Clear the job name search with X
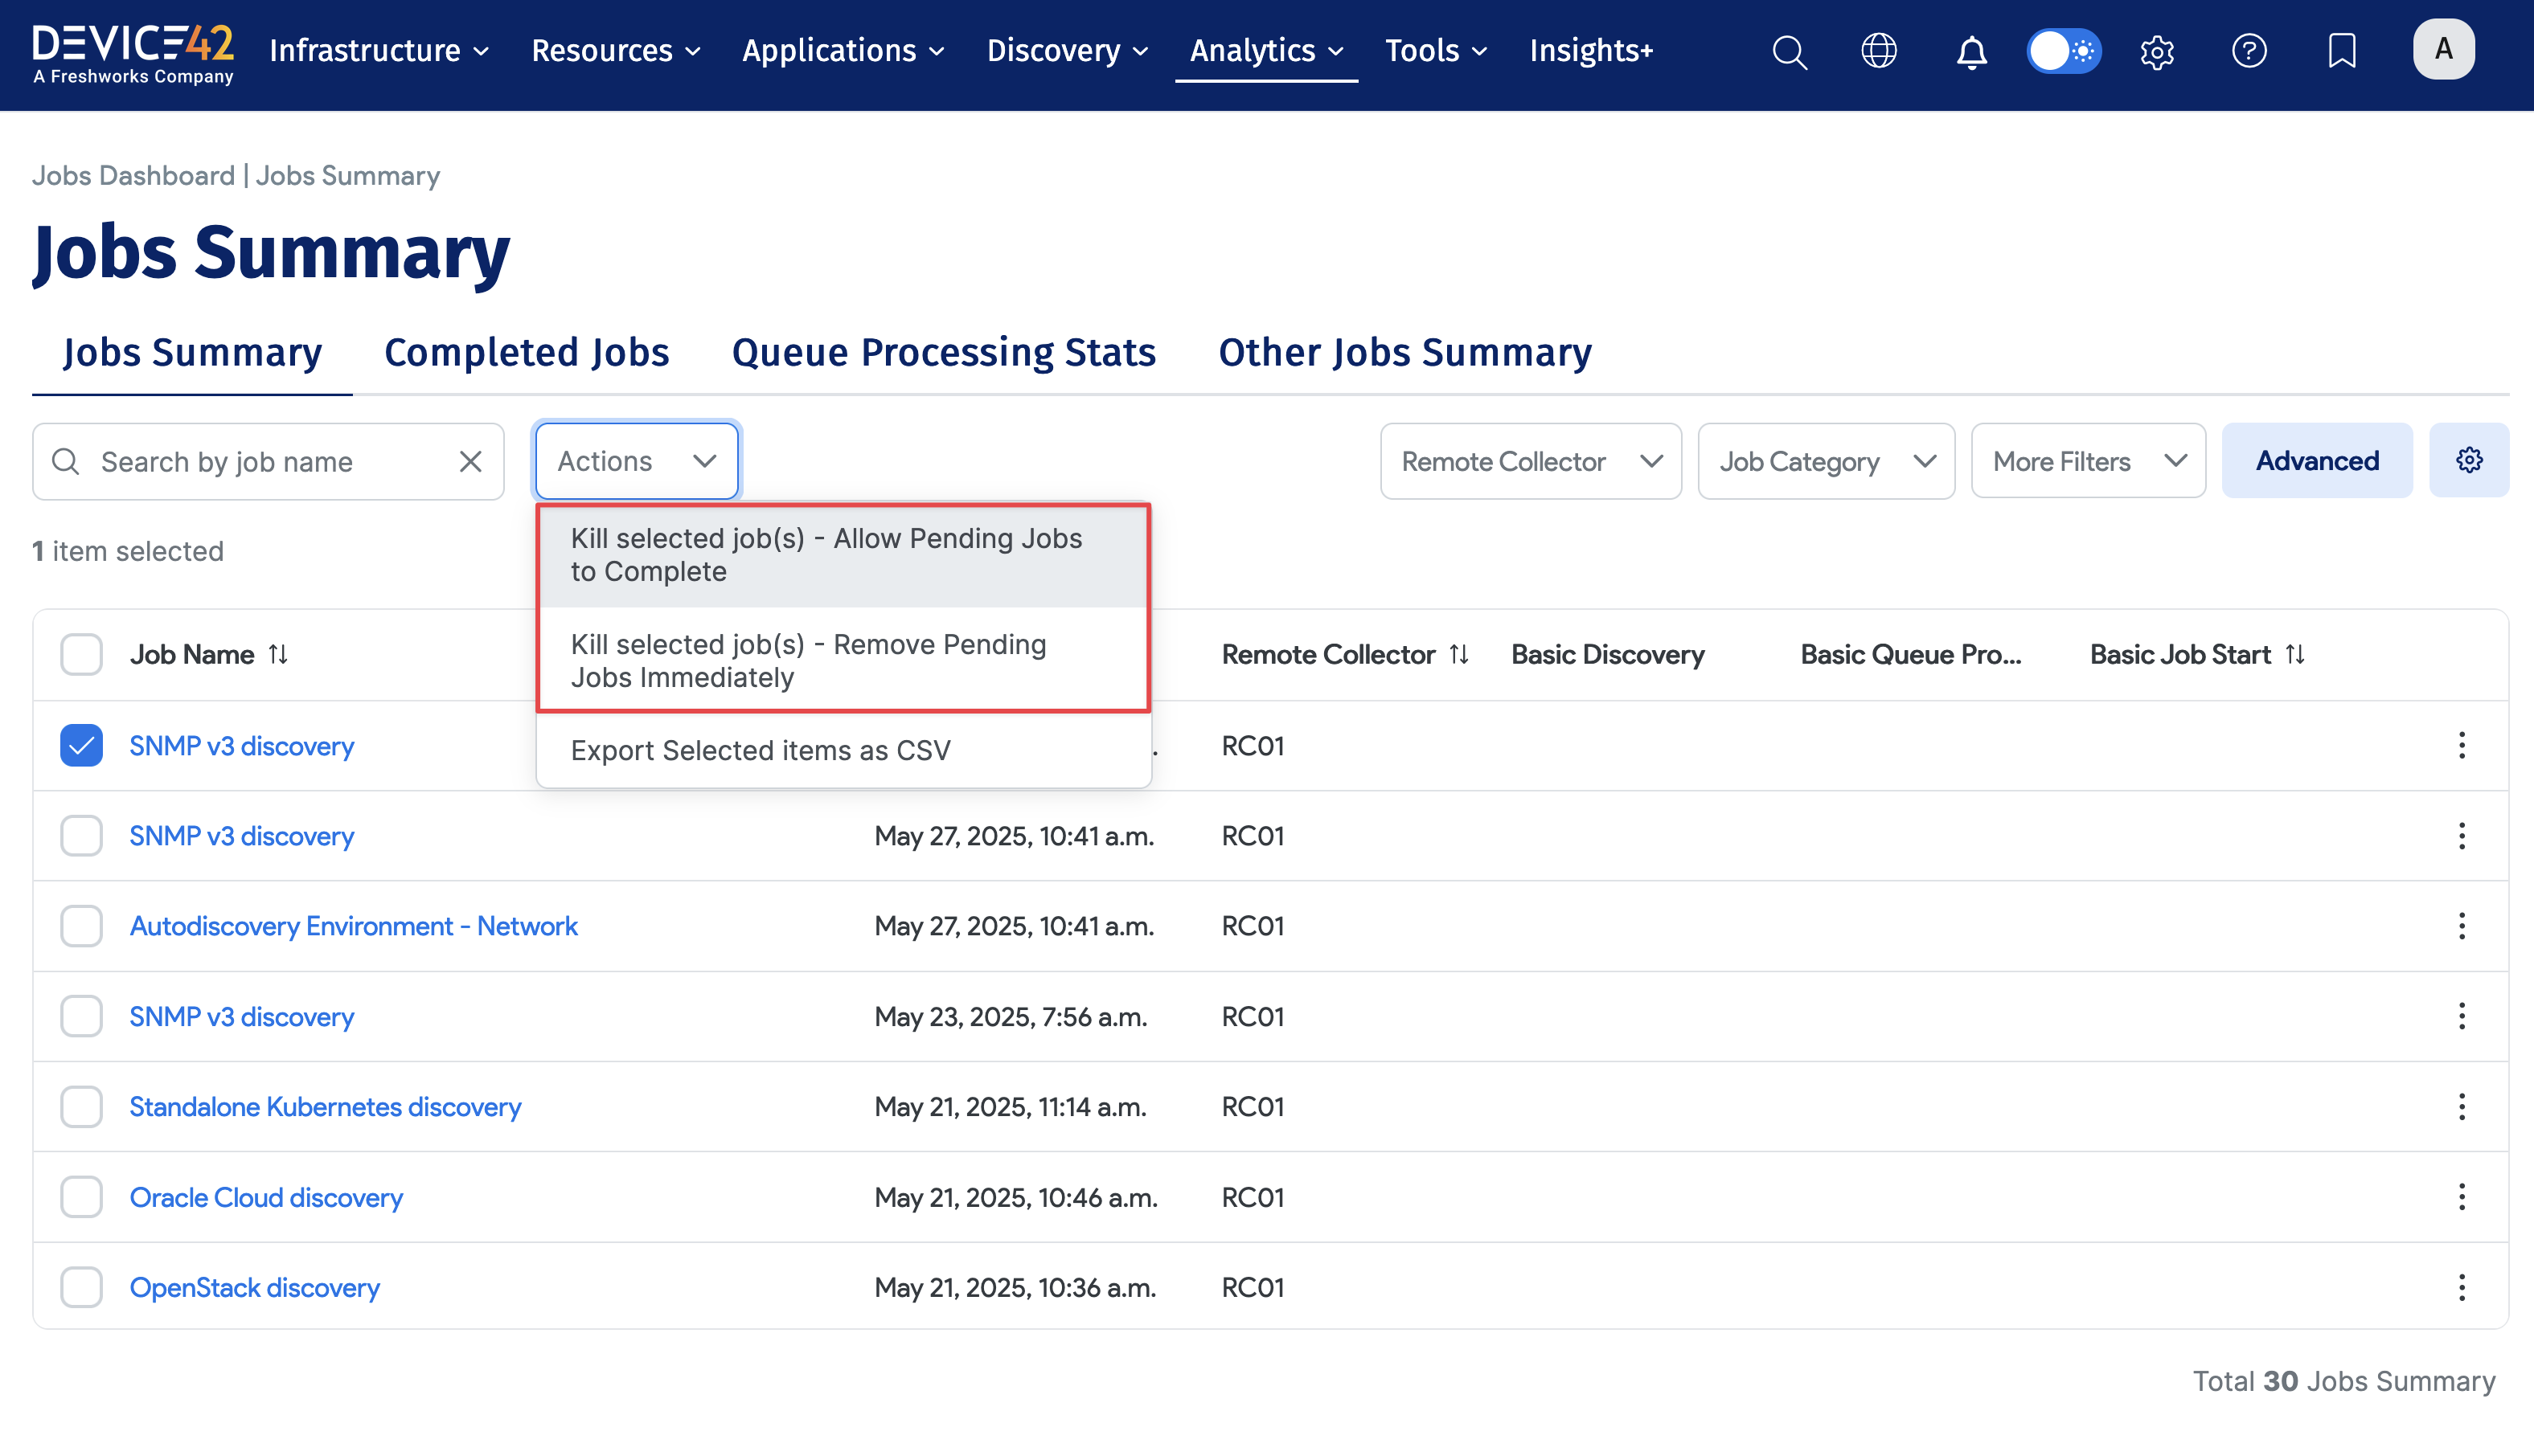 tap(470, 461)
